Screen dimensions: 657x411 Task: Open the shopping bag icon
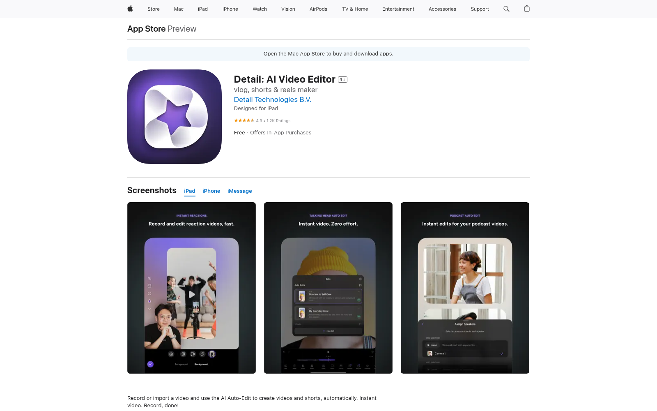click(527, 9)
